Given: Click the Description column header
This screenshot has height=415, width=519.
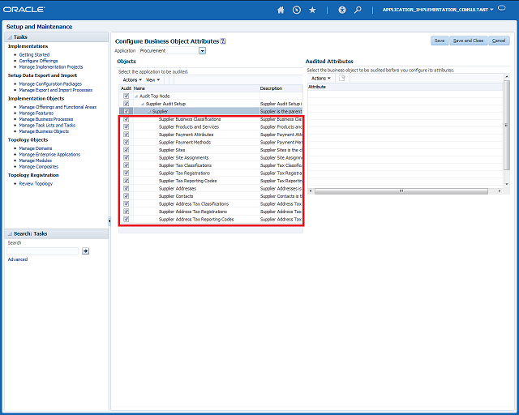Looking at the screenshot, I should tap(281, 88).
